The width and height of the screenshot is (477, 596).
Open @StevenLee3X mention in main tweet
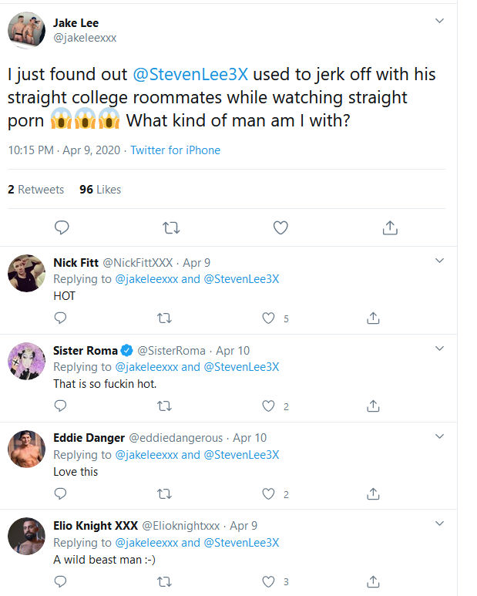[x=190, y=76]
